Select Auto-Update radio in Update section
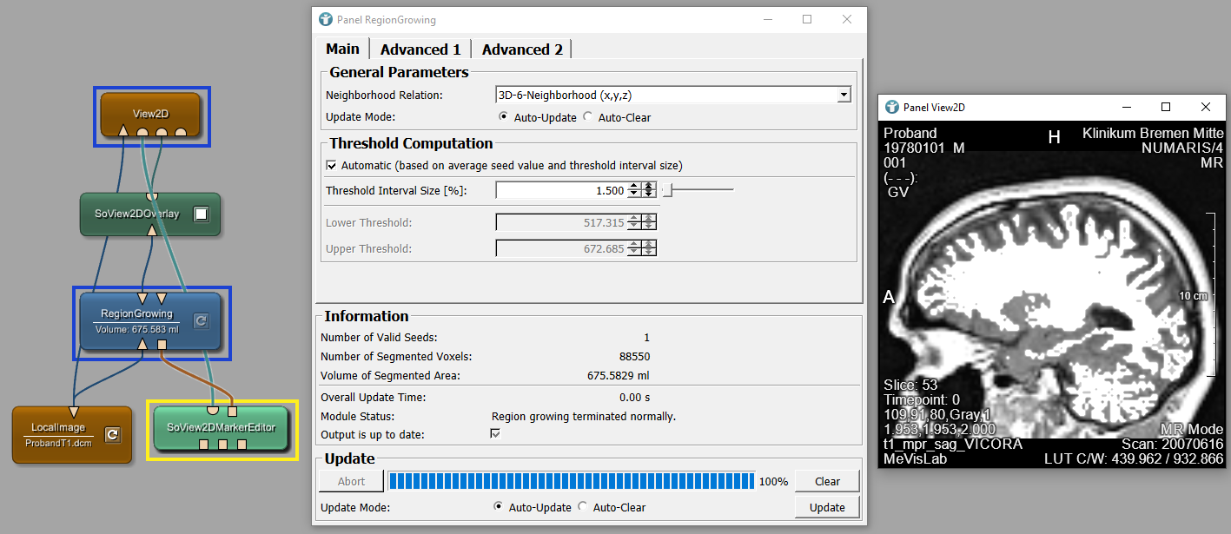Image resolution: width=1231 pixels, height=534 pixels. (499, 507)
